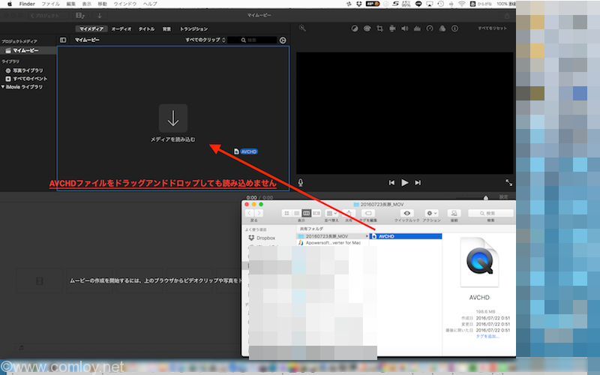This screenshot has height=375, width=600.
Task: Click the Finder window forward arrow
Action: coord(259,213)
